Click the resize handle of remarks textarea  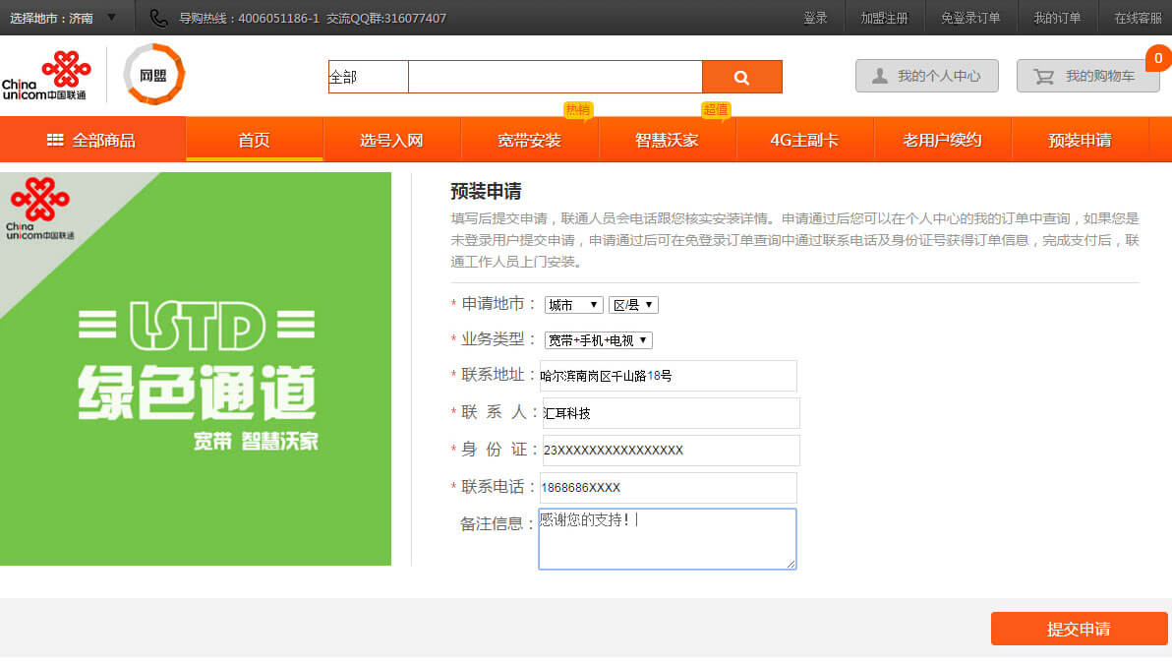791,564
